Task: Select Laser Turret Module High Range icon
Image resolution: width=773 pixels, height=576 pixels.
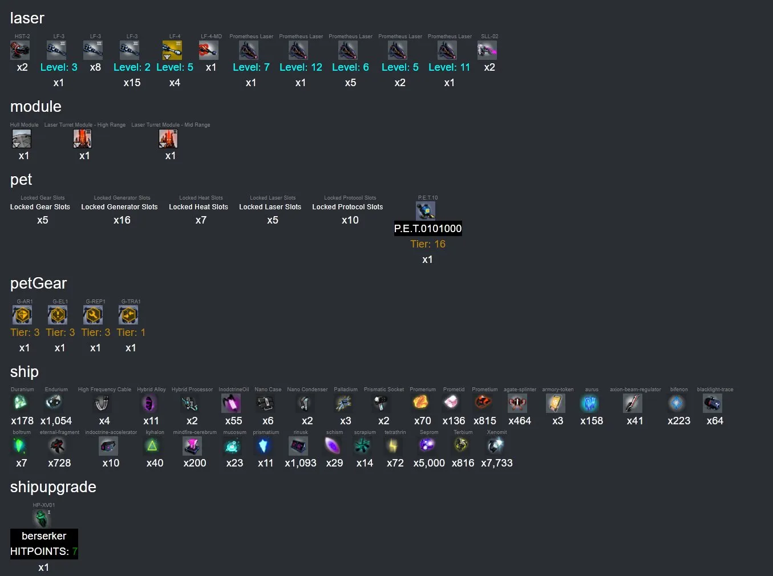Action: point(83,139)
